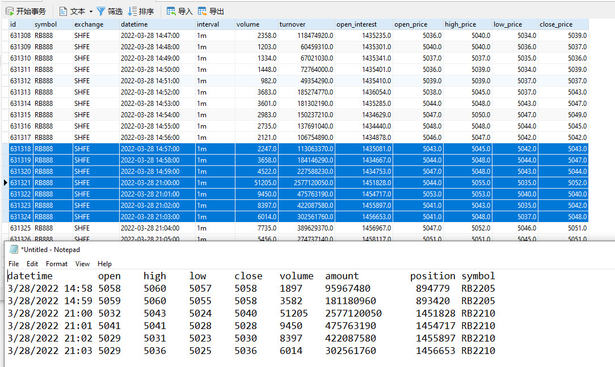Click position value 1456653 in Notepad
The image size is (615, 367).
tap(435, 351)
